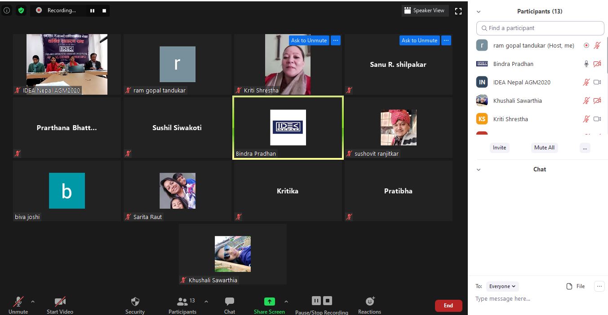Switch layout using Speaker View
Image resolution: width=608 pixels, height=315 pixels.
tap(425, 10)
